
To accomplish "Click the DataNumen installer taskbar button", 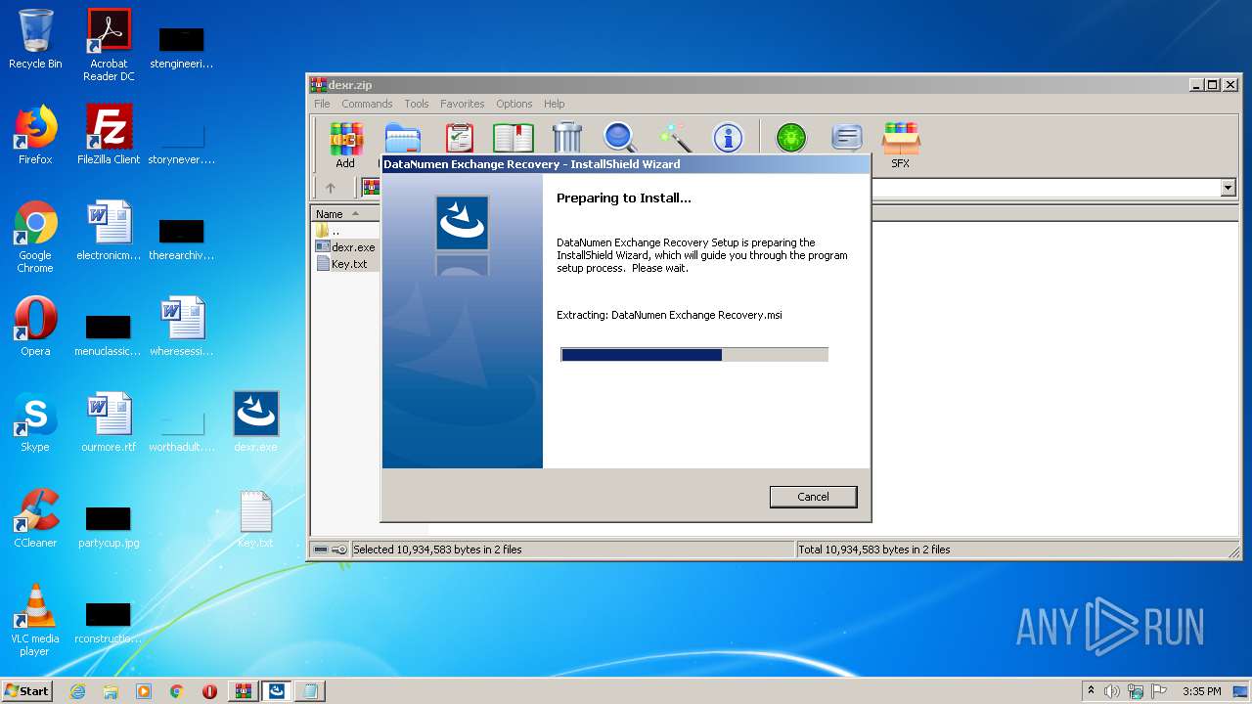I will [277, 691].
